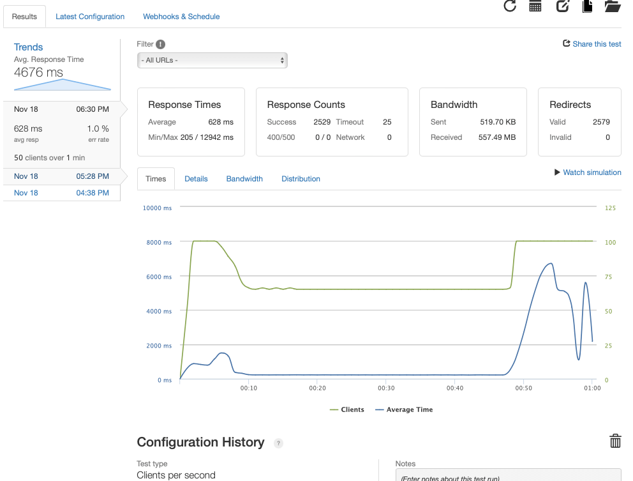633x481 pixels.
Task: Click the Trends link in sidebar
Action: point(28,47)
